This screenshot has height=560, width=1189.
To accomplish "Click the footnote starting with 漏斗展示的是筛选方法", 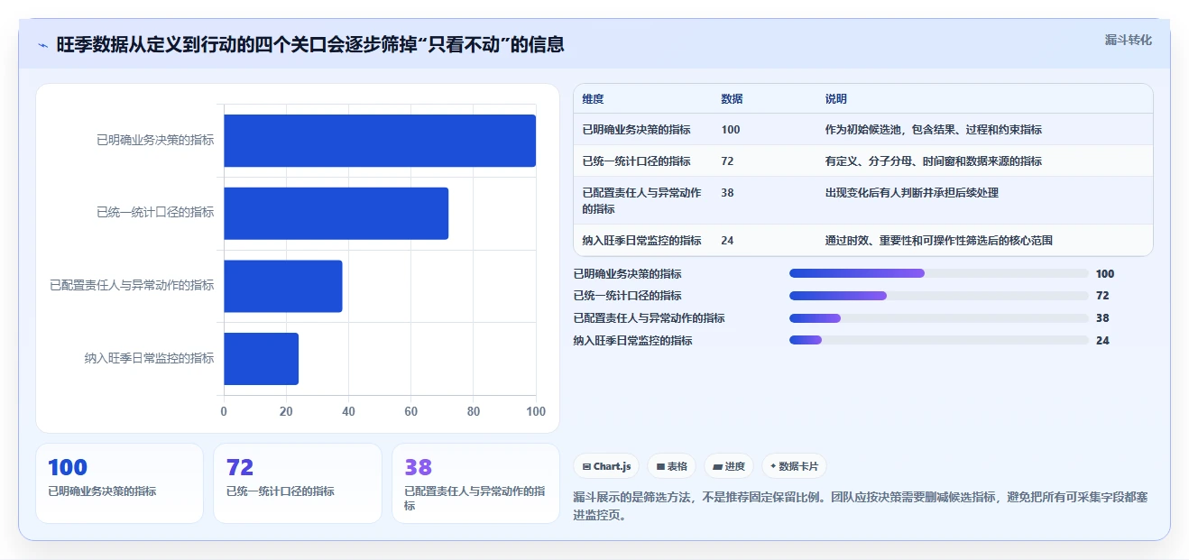I will (x=861, y=506).
